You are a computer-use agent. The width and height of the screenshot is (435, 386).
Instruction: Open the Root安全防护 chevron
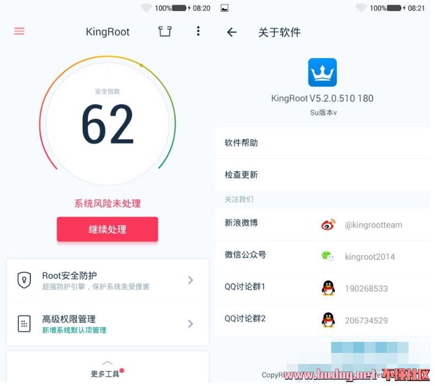(x=190, y=280)
